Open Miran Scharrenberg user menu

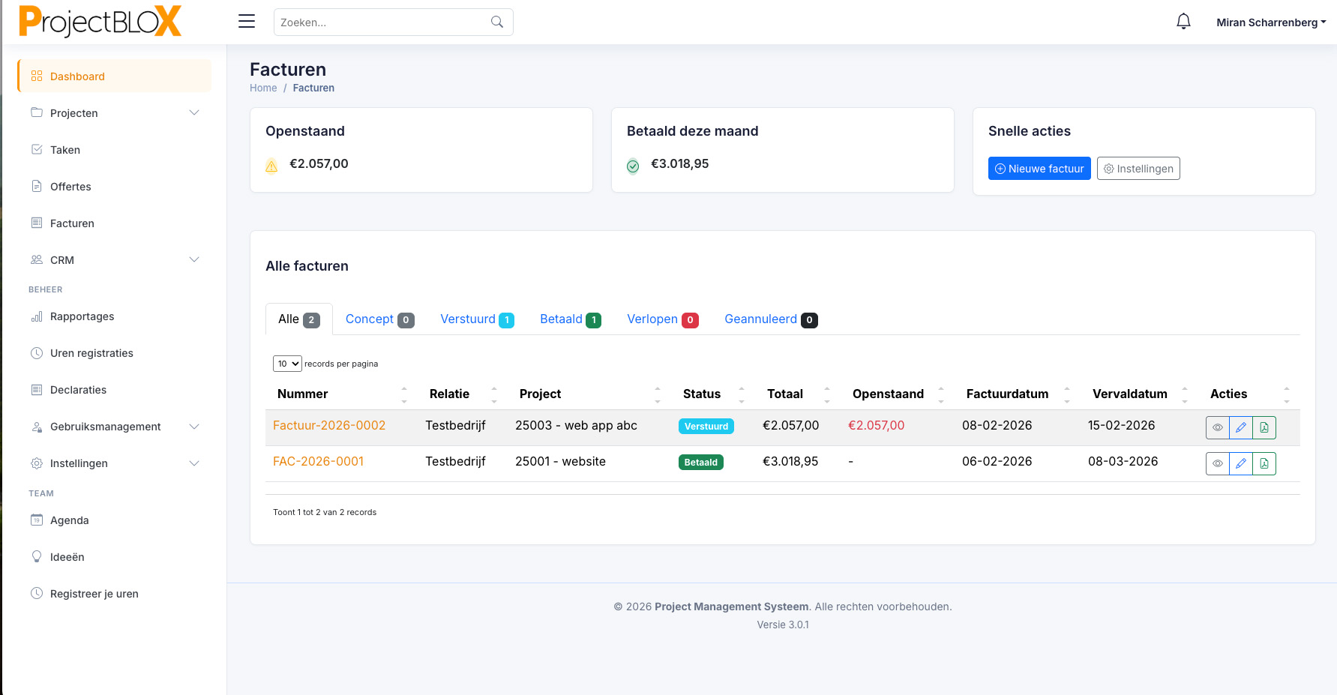pos(1270,22)
